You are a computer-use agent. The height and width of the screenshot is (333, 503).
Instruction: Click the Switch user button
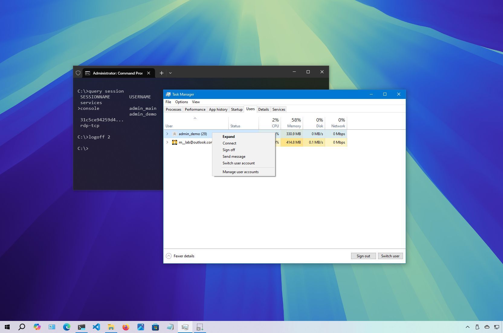point(390,256)
